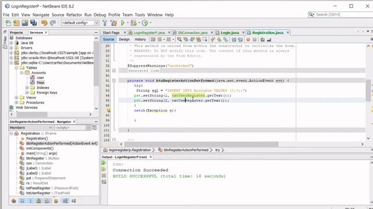Viewport: 373px width, 209px height.
Task: Expand the Java DB node
Action: tap(11, 43)
